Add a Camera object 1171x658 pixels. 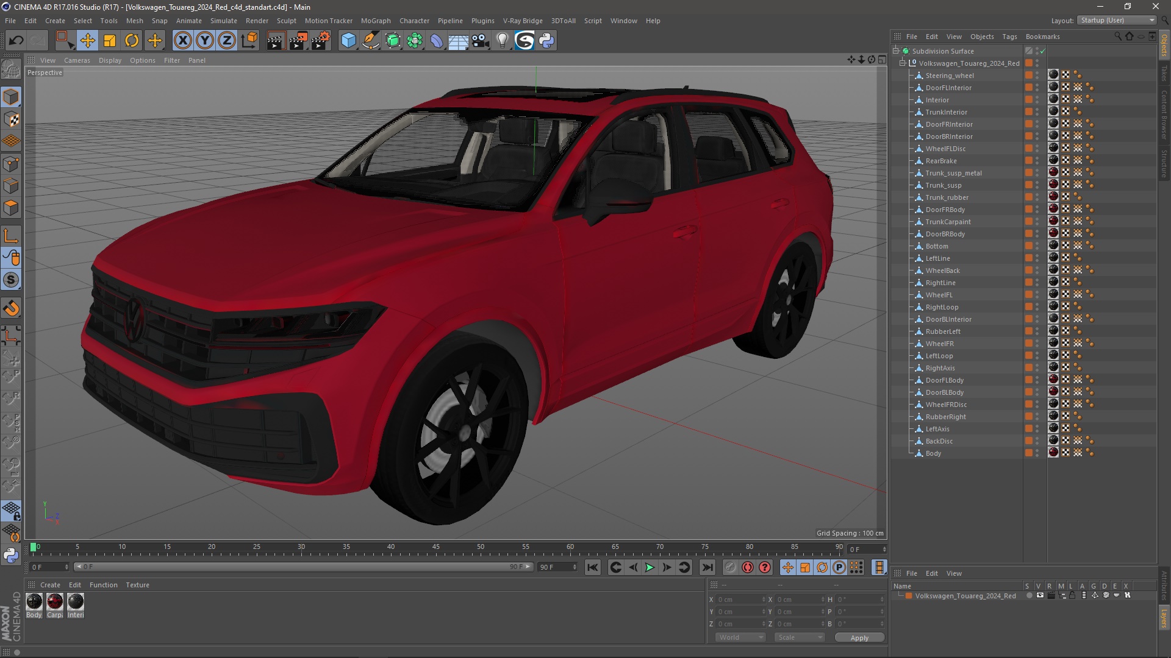[x=481, y=41]
